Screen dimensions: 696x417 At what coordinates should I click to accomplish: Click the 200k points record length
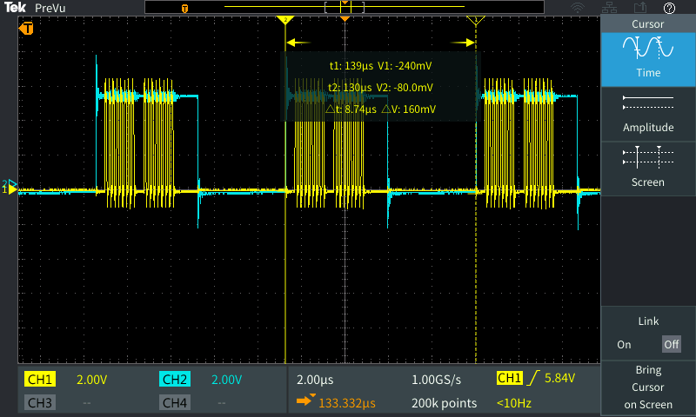[x=444, y=403]
